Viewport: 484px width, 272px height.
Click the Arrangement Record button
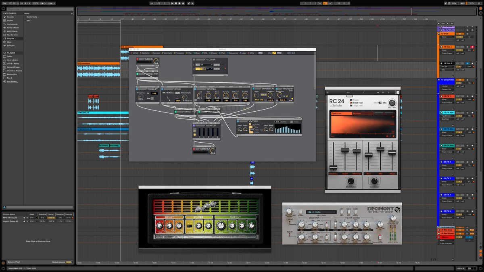(179, 3)
